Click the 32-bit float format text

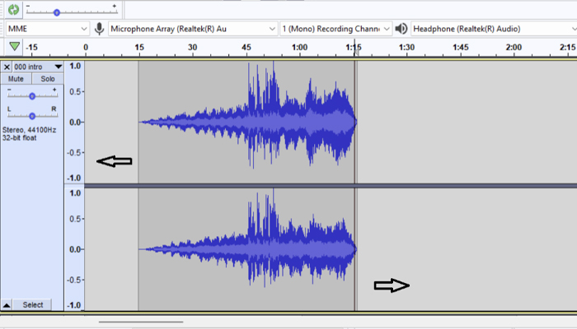click(x=20, y=138)
